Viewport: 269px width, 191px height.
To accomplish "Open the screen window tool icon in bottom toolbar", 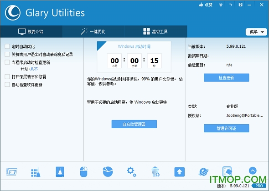I will tap(12, 172).
